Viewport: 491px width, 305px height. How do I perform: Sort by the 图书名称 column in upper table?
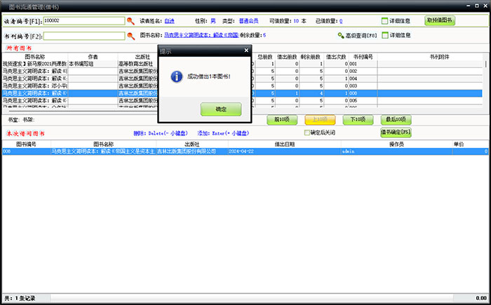35,57
